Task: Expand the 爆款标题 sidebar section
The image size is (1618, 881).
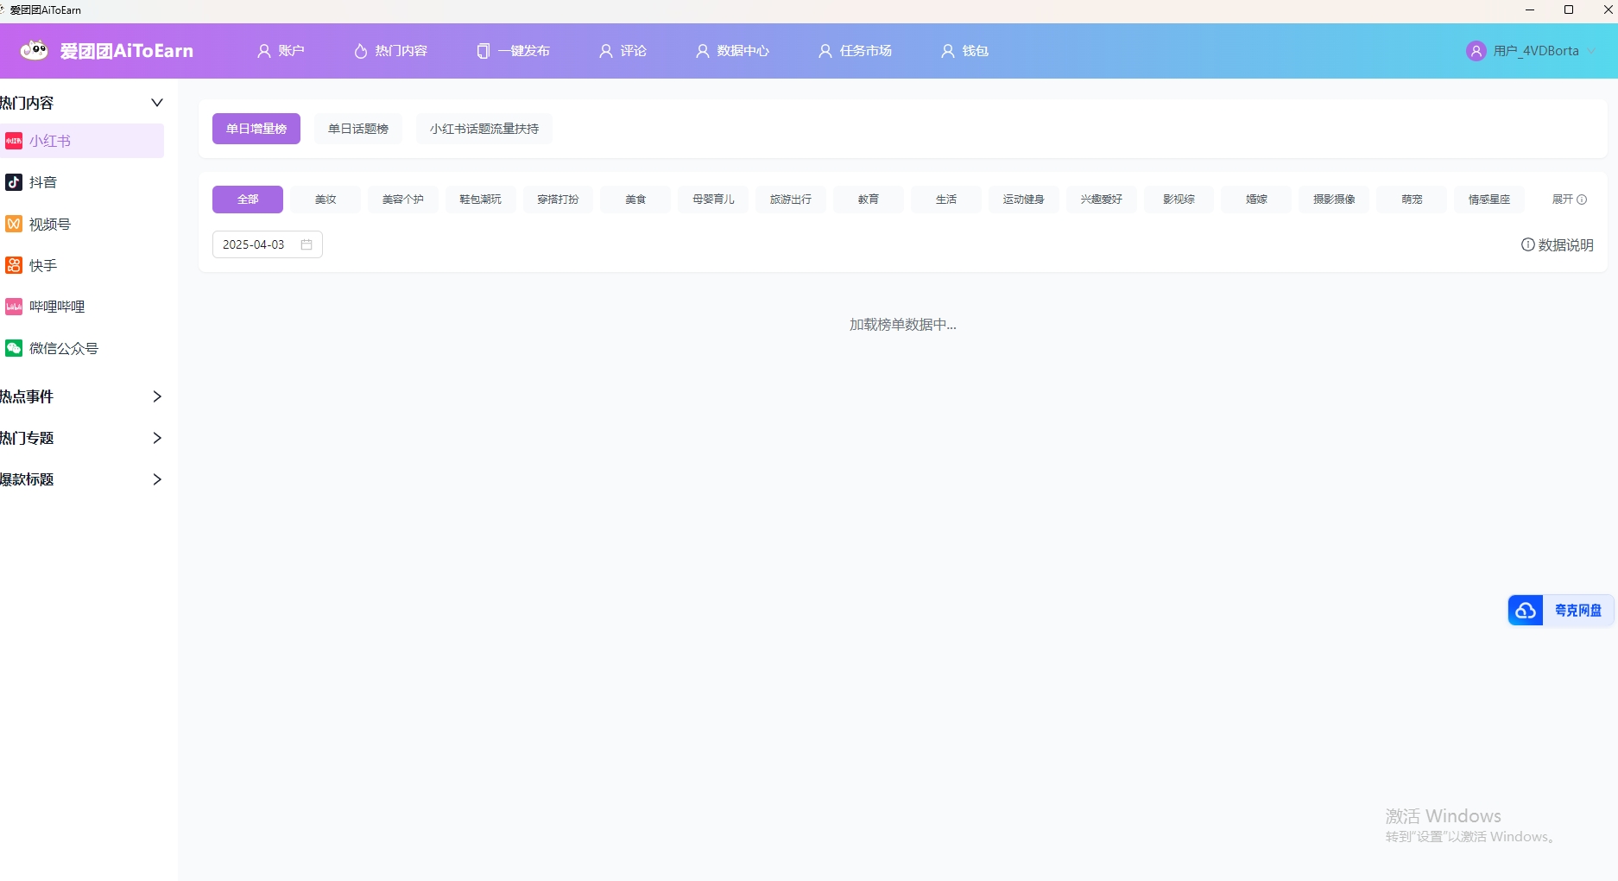Action: tap(156, 479)
